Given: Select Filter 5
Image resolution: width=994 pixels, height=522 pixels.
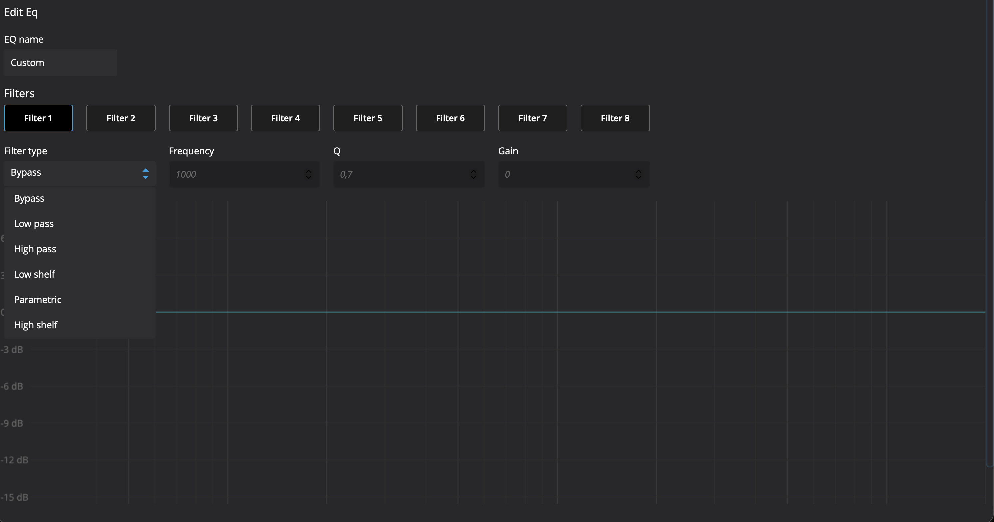Looking at the screenshot, I should [368, 118].
